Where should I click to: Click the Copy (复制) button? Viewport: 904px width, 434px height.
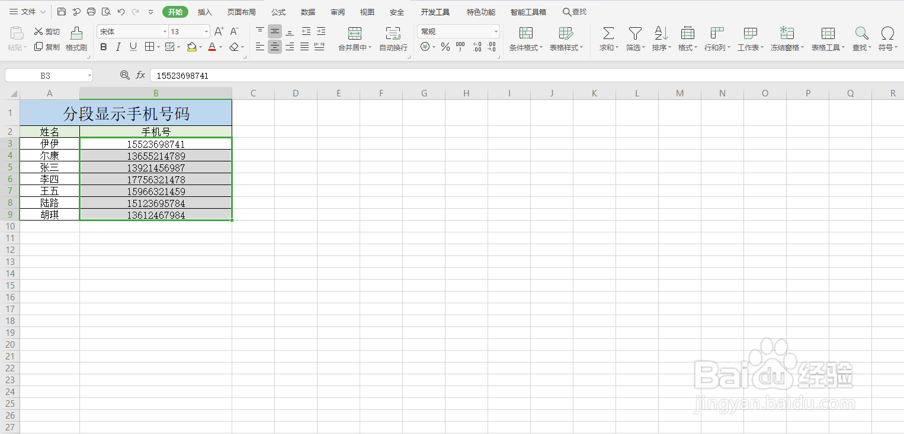[47, 47]
